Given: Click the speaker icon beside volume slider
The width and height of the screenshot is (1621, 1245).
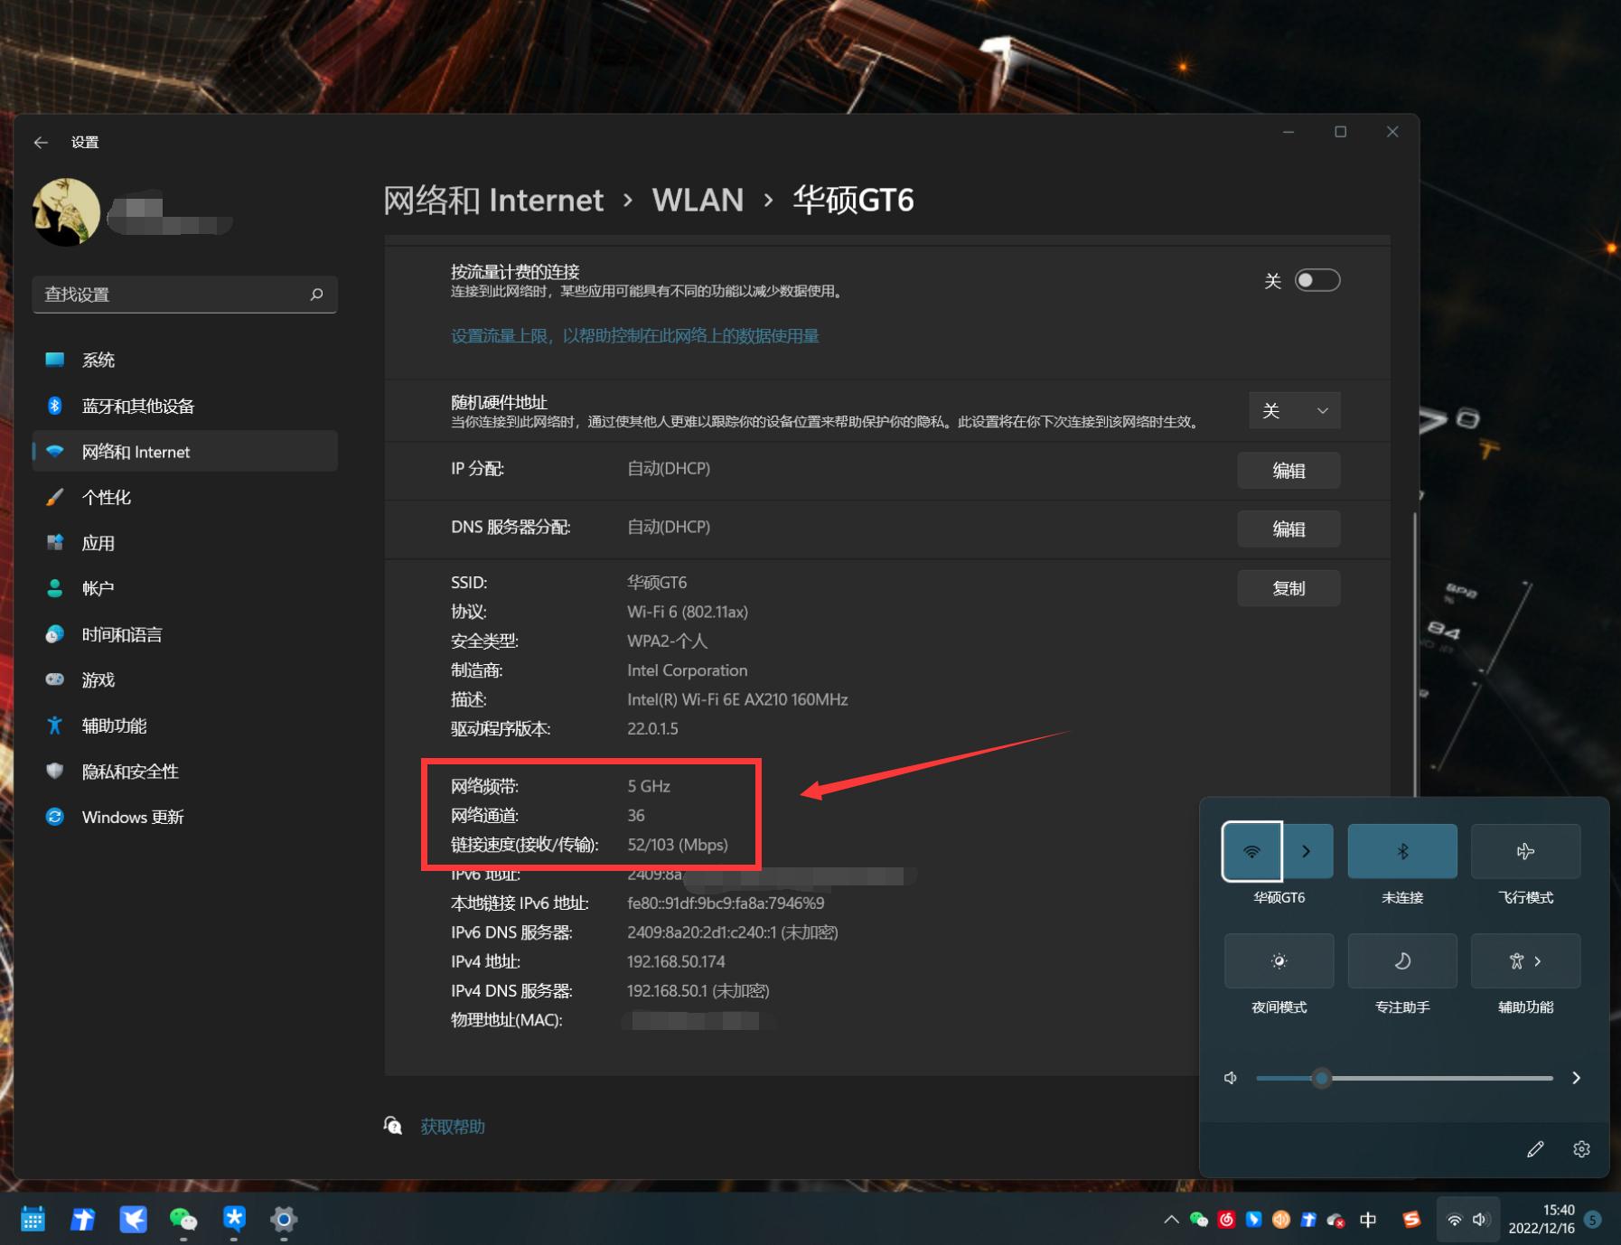Looking at the screenshot, I should tap(1231, 1078).
